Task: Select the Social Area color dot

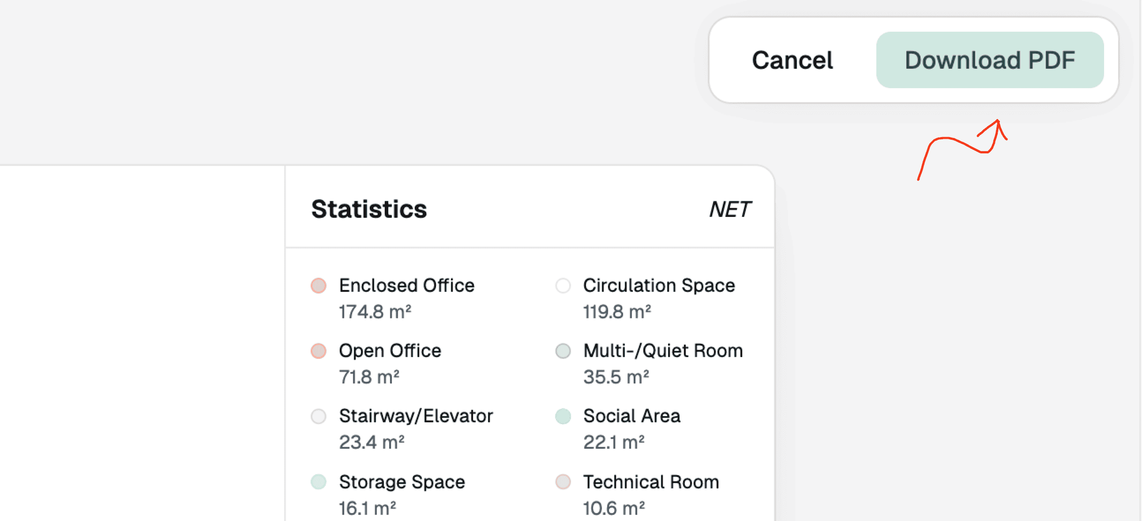Action: click(x=563, y=416)
